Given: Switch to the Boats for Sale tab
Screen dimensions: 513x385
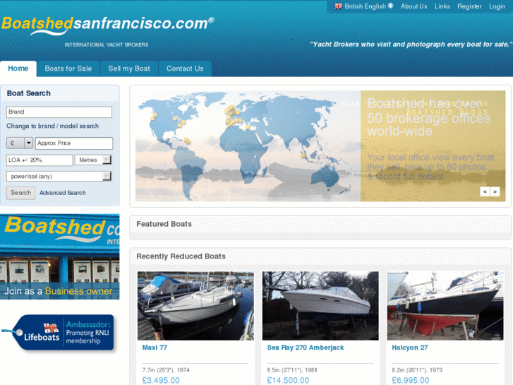Looking at the screenshot, I should (68, 69).
